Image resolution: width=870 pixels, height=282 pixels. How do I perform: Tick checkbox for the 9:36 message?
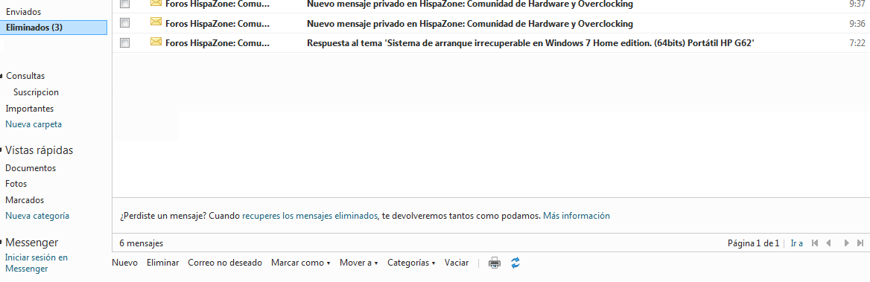point(125,23)
